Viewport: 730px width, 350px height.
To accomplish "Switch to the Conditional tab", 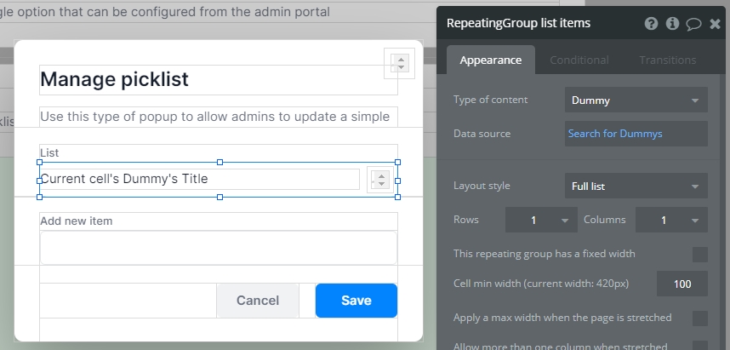I will tap(579, 60).
